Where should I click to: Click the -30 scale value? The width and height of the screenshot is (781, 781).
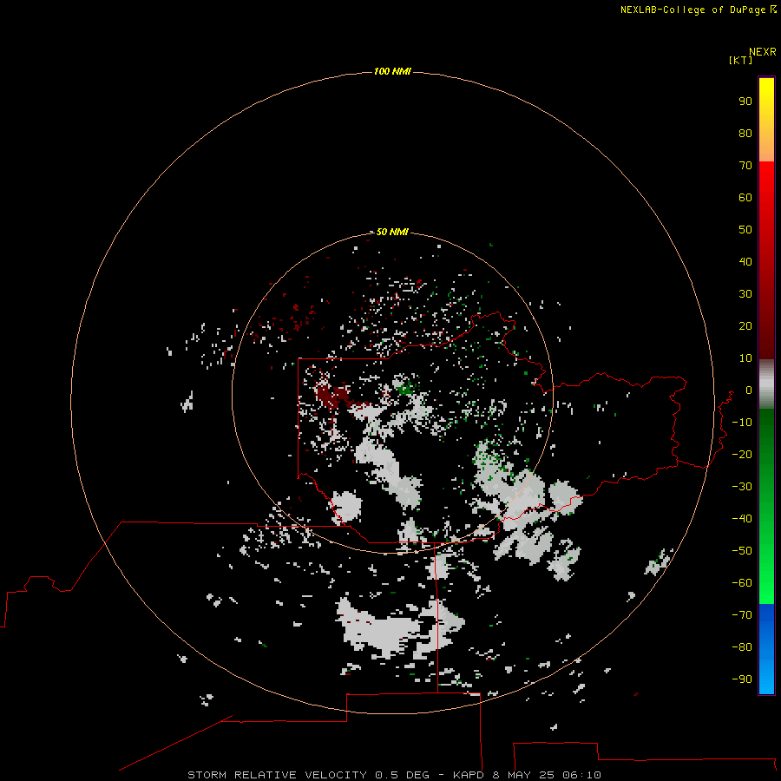pyautogui.click(x=742, y=487)
